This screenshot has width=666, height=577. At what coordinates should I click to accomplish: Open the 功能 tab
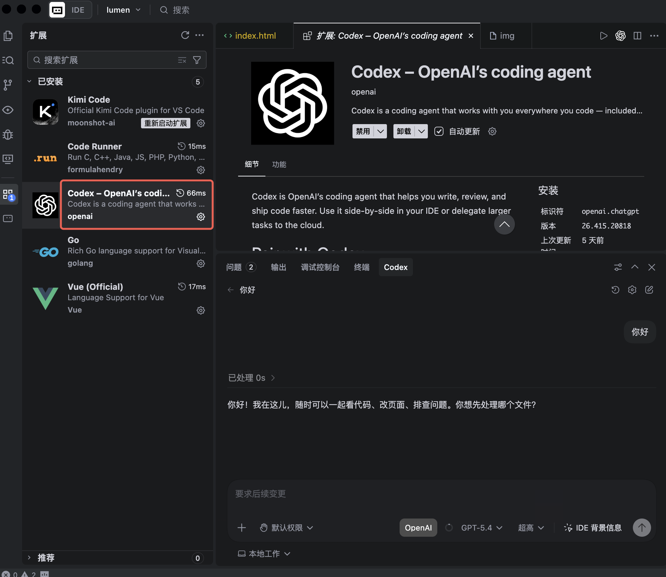coord(279,164)
